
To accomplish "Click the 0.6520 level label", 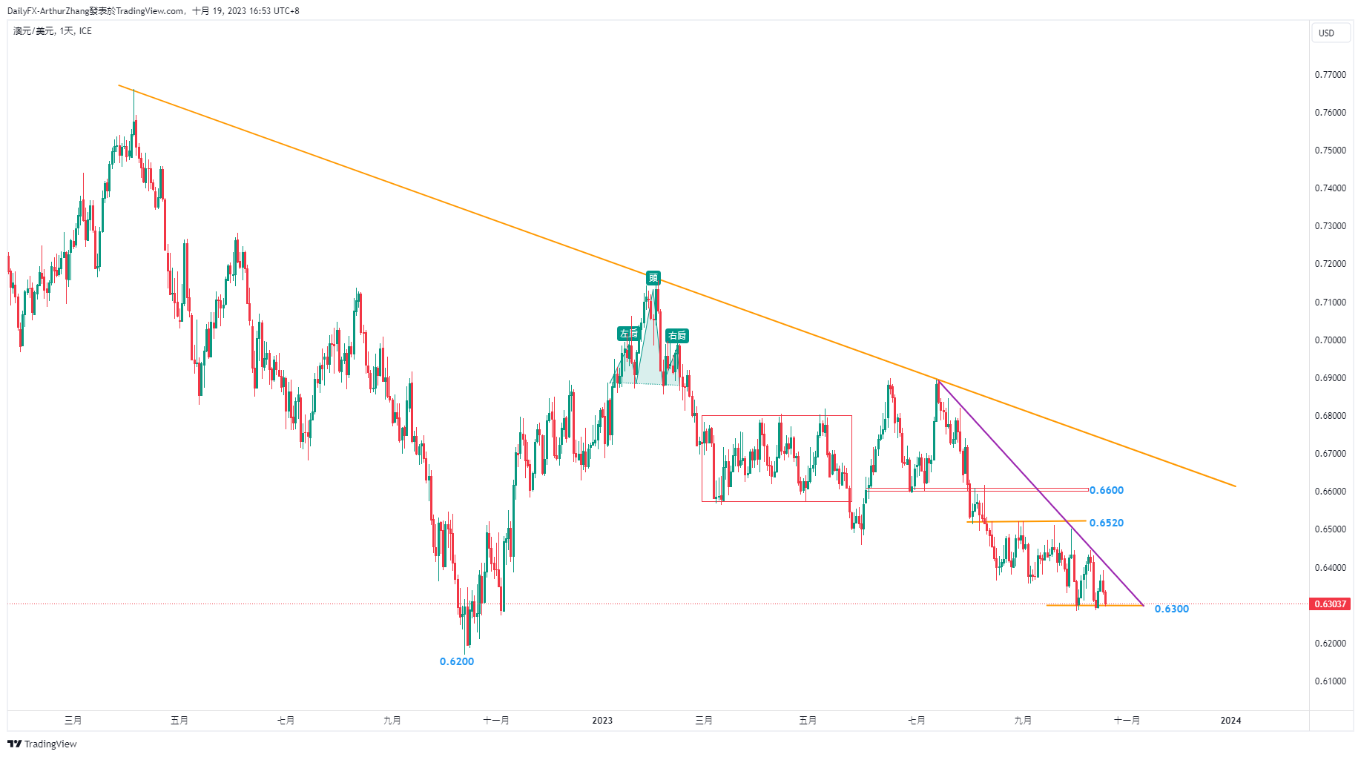I will point(1106,523).
